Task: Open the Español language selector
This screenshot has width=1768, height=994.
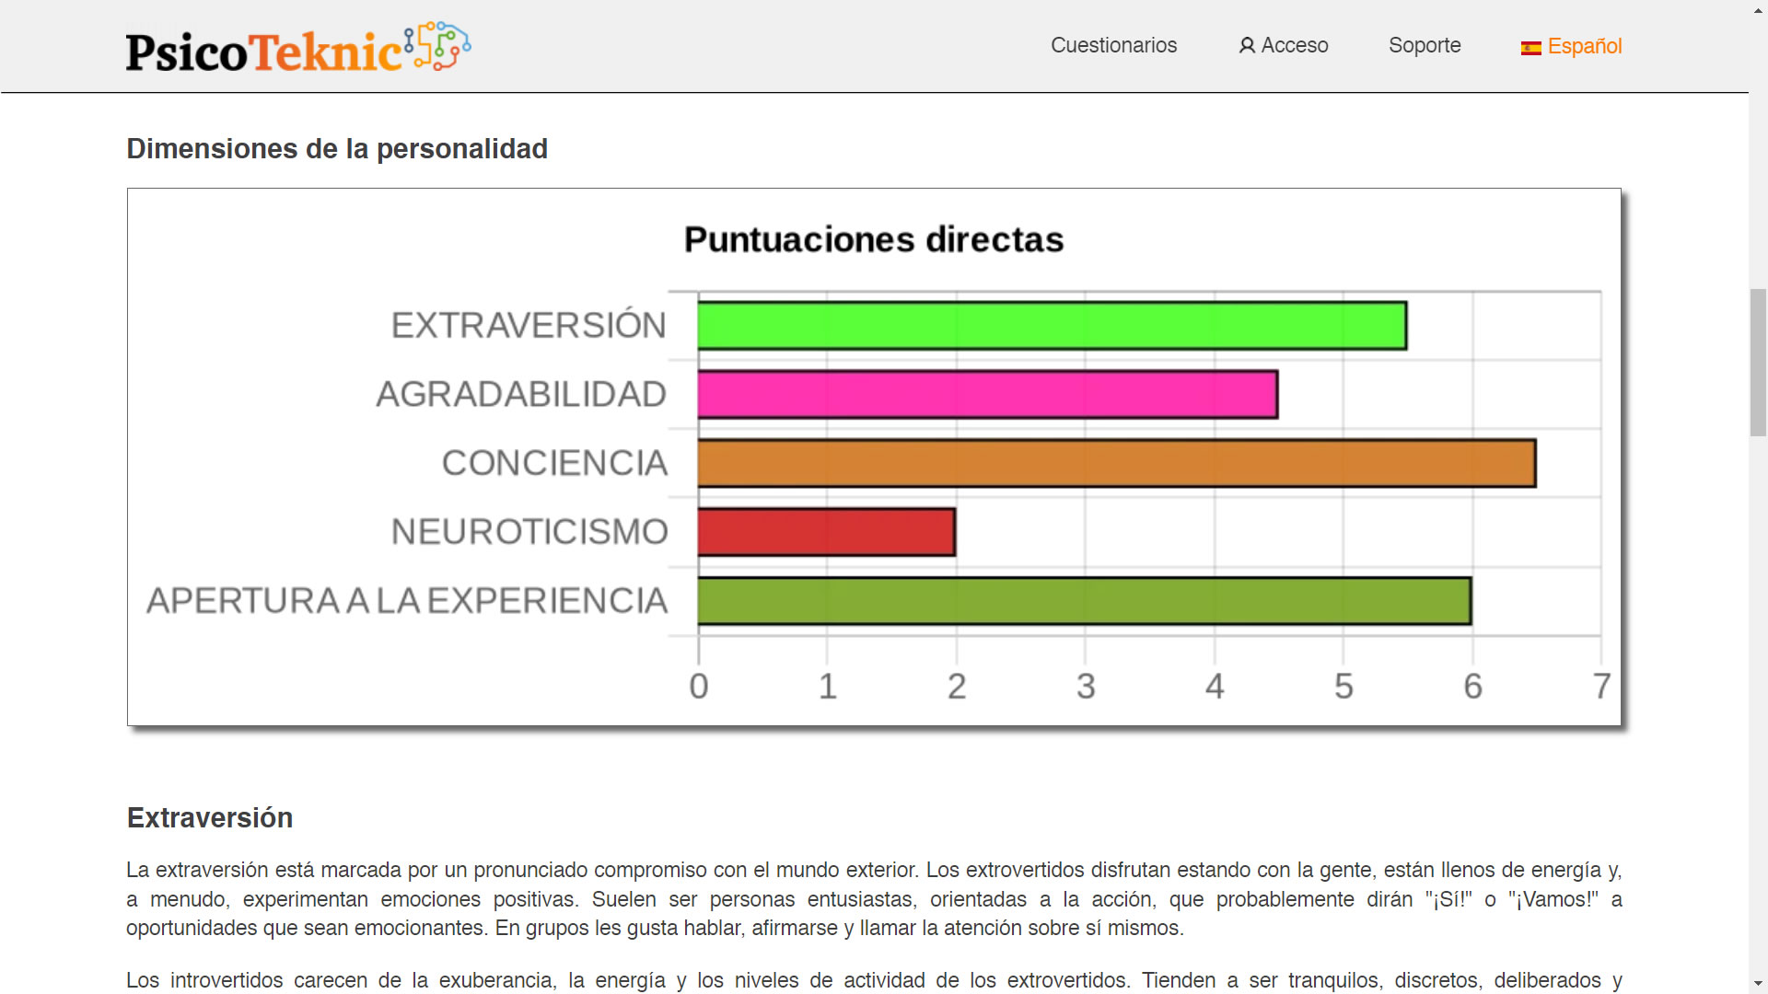Action: pyautogui.click(x=1584, y=46)
